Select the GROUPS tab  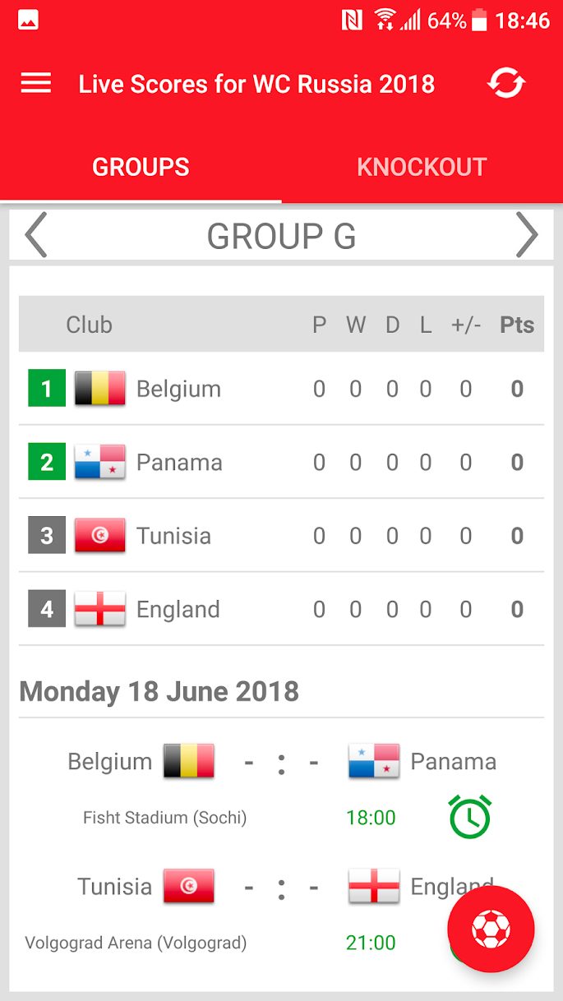tap(141, 166)
